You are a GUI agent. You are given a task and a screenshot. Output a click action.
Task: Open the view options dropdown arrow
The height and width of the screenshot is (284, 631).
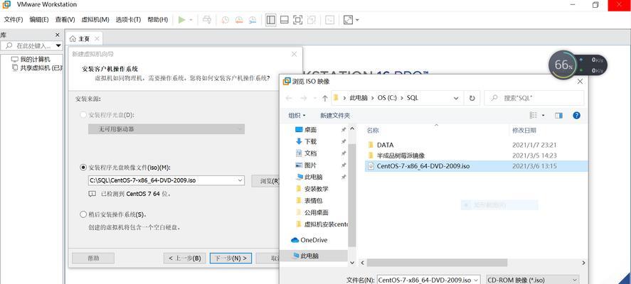(x=543, y=115)
